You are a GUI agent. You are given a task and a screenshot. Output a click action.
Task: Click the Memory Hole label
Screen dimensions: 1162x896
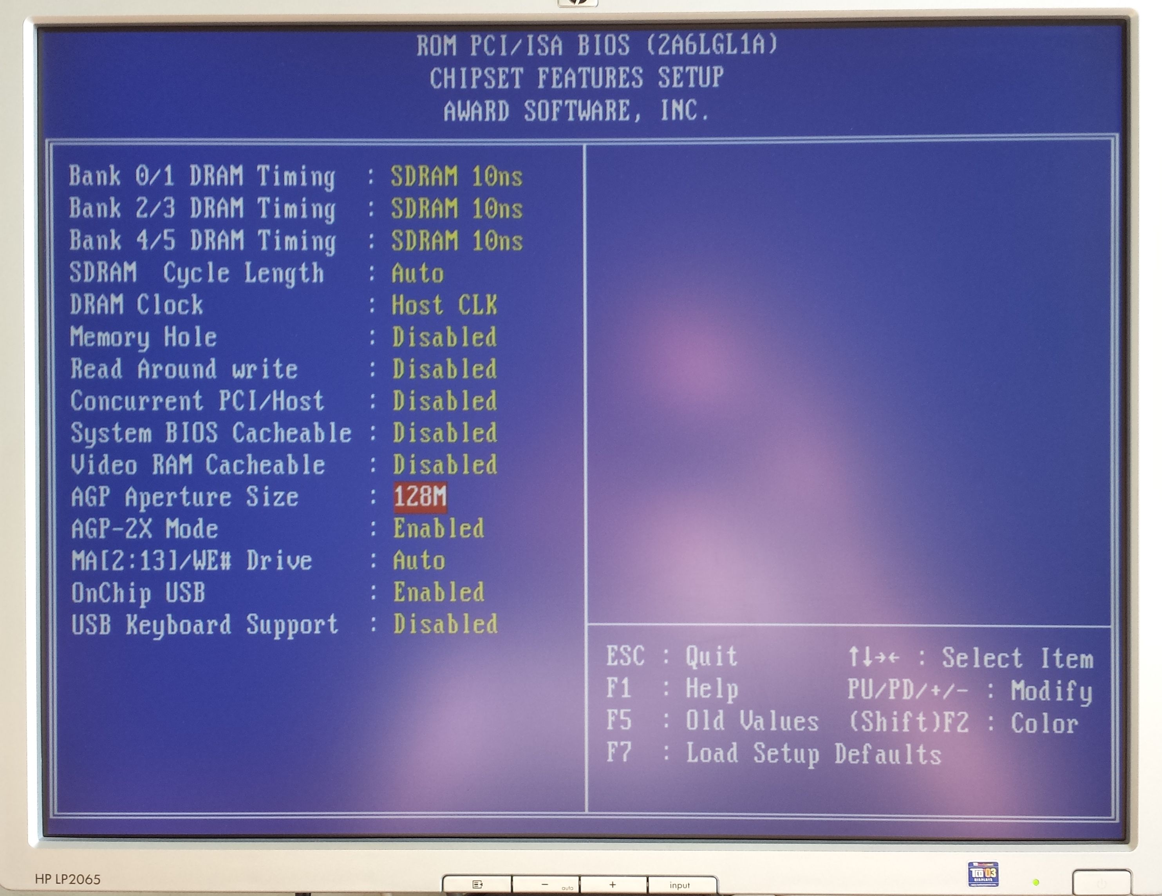(144, 338)
